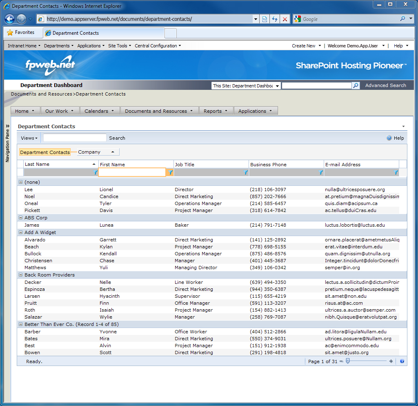The height and width of the screenshot is (406, 418).
Task: Collapse the Add A Widget group
Action: pyautogui.click(x=20, y=232)
